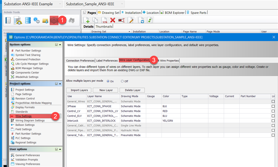Select the Off radio for multiple layers
Viewport: 278px width, 167px height.
122,81
